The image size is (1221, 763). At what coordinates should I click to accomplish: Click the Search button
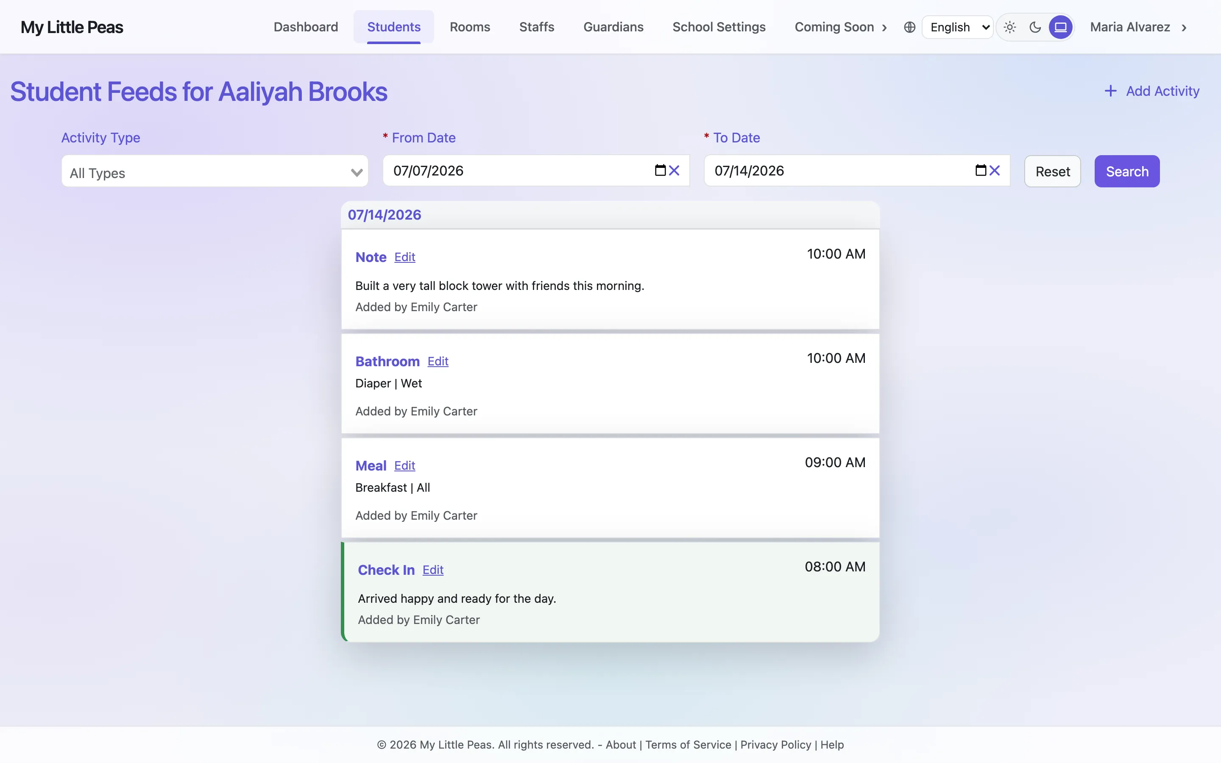[1126, 172]
